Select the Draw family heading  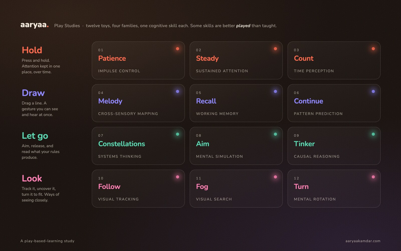pyautogui.click(x=33, y=93)
